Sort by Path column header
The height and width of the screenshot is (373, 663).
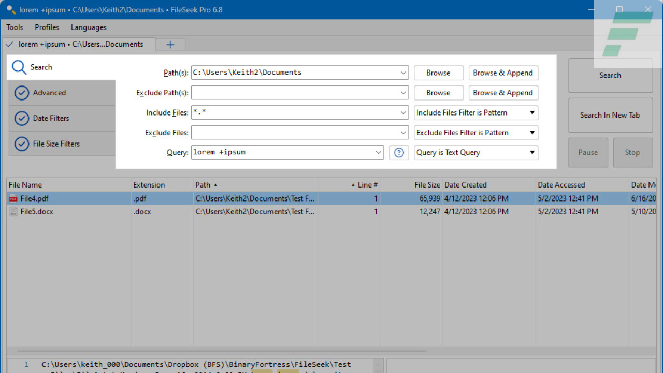point(255,185)
